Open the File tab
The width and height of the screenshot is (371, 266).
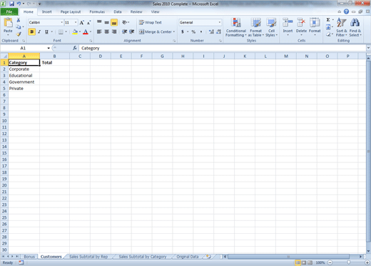(9, 11)
